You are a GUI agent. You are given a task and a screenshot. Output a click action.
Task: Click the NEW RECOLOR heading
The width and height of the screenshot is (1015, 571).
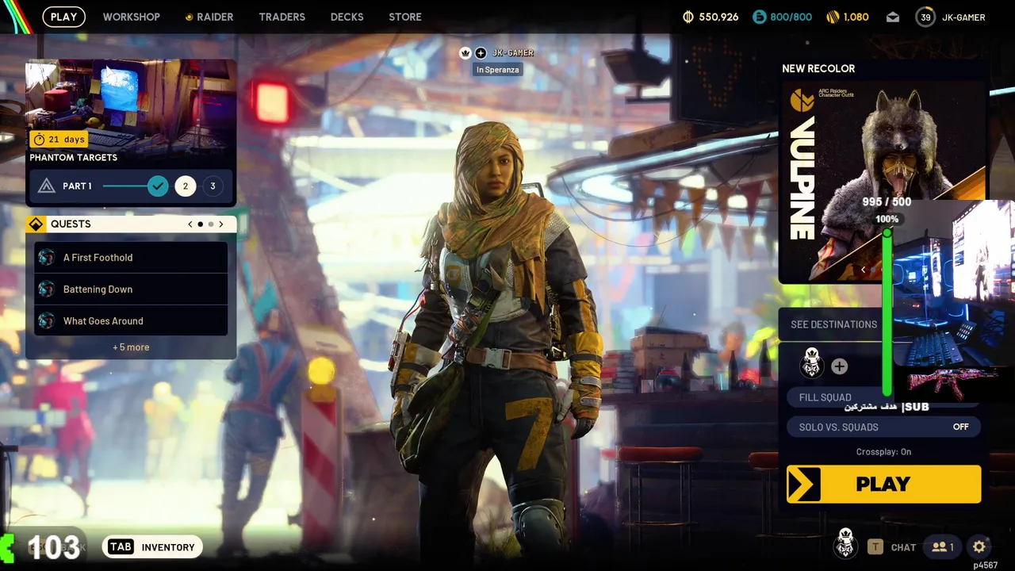(818, 69)
